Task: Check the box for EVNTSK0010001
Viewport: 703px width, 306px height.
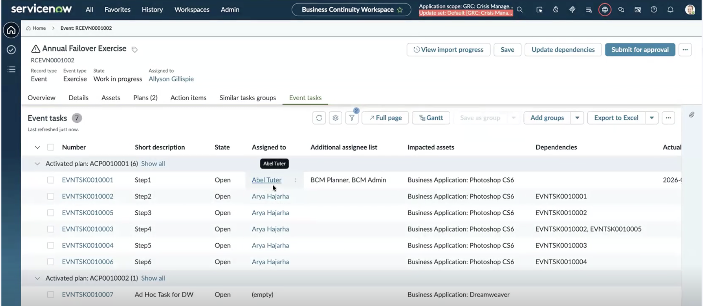Action: point(50,180)
